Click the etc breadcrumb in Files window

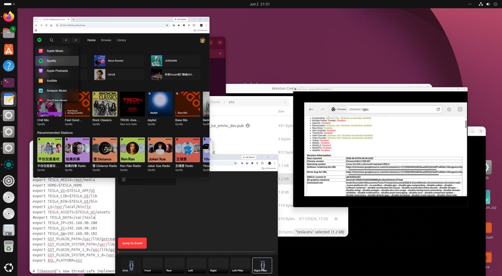pos(231,102)
